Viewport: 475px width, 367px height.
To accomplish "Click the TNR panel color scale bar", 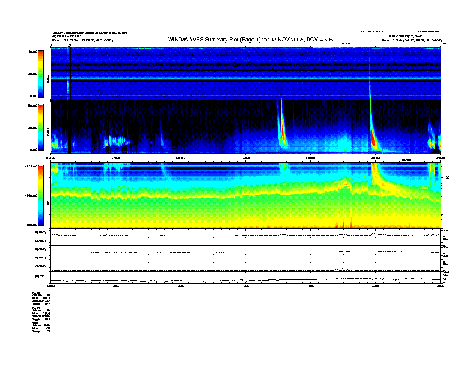I will coord(41,195).
